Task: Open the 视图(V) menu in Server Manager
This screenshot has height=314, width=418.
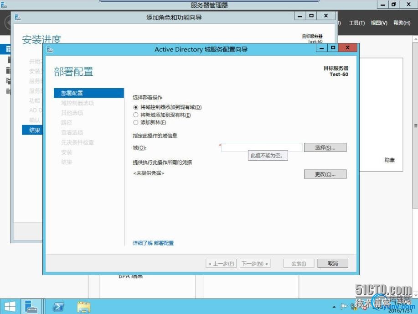Action: (x=379, y=23)
